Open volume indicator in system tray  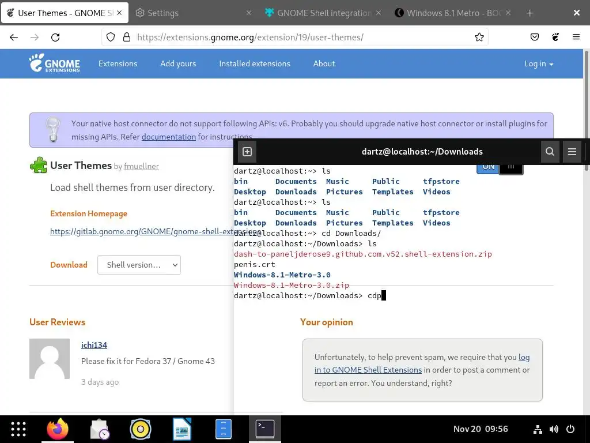click(x=554, y=429)
